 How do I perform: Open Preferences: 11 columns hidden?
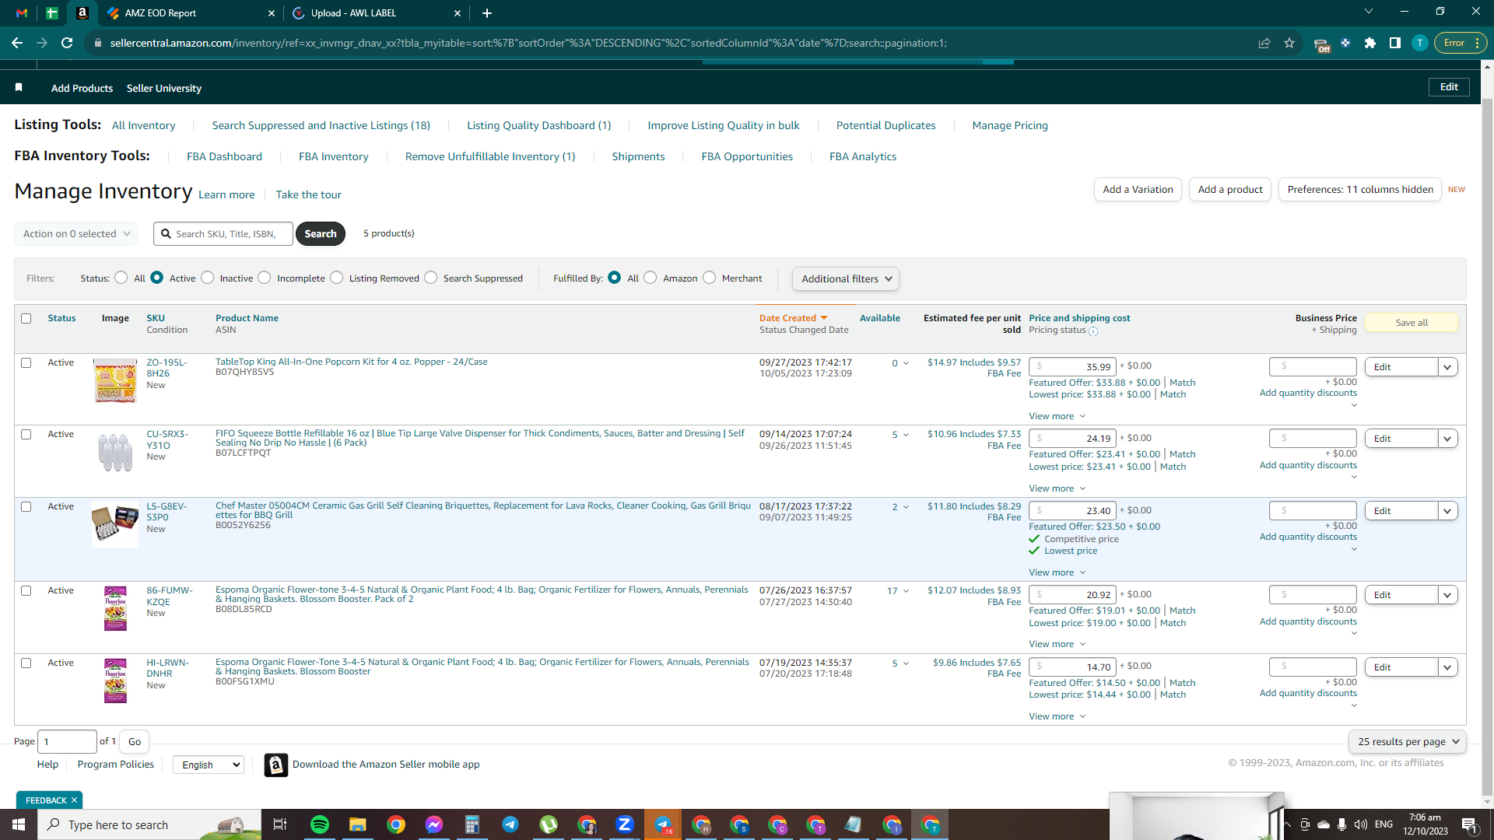pos(1360,189)
